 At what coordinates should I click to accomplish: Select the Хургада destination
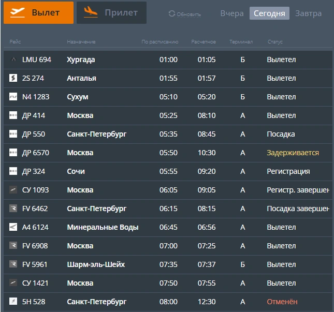pyautogui.click(x=81, y=60)
